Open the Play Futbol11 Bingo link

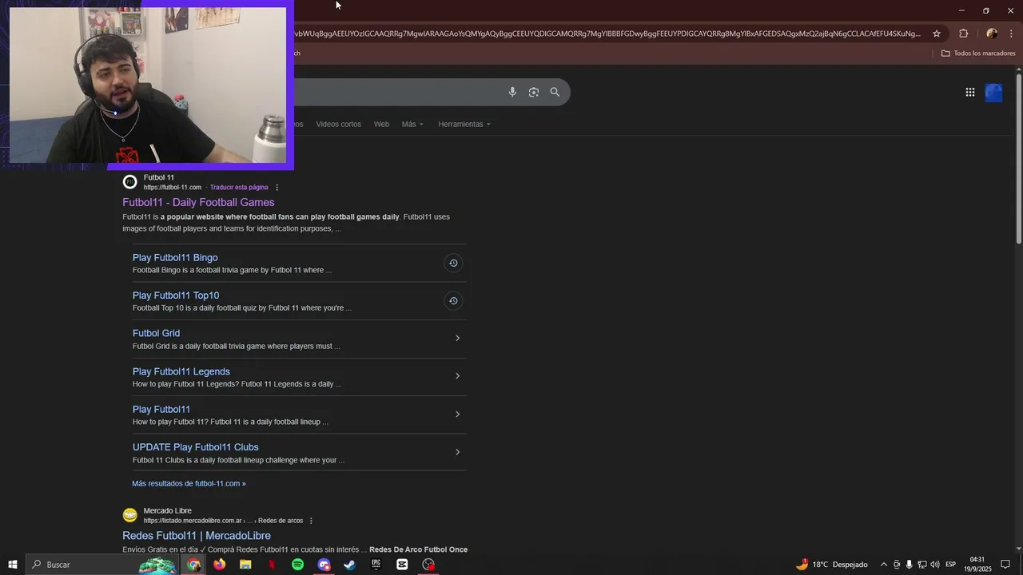(175, 258)
